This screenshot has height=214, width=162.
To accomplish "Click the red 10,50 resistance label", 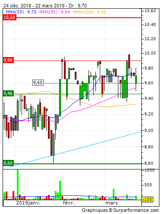I will point(10,17).
